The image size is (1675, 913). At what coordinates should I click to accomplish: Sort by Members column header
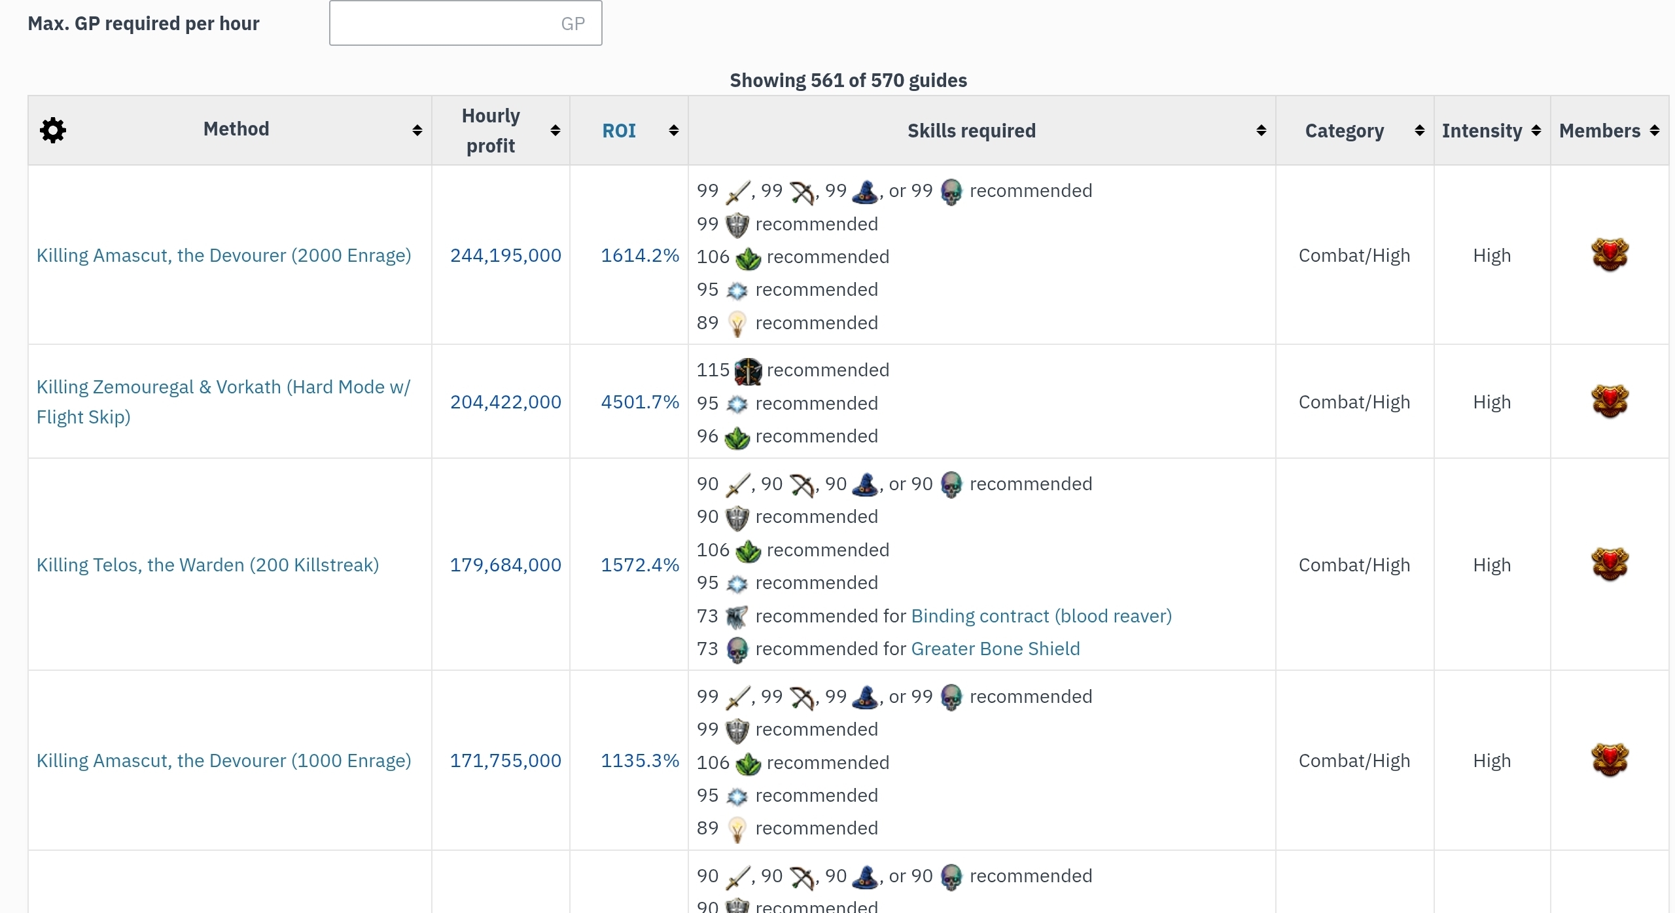click(x=1600, y=130)
